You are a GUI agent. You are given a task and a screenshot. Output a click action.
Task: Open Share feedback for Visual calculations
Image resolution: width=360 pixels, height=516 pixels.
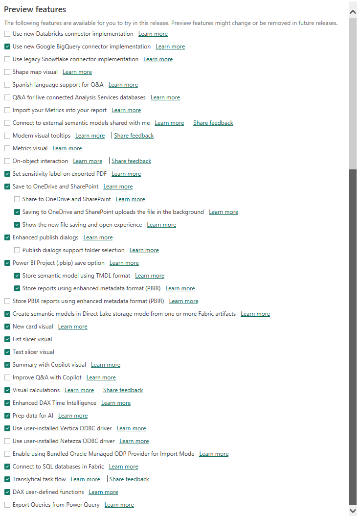(123, 390)
